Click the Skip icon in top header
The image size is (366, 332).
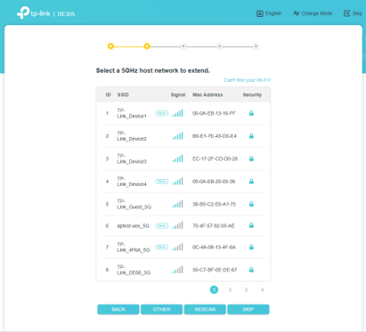coord(346,13)
